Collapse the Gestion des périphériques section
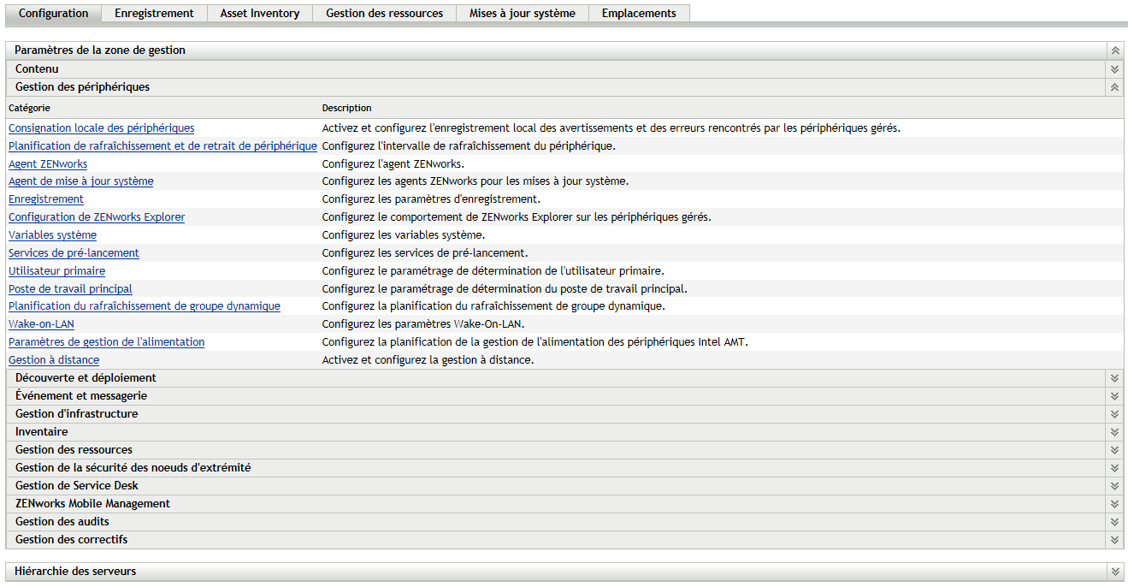The image size is (1128, 587). pos(1115,87)
